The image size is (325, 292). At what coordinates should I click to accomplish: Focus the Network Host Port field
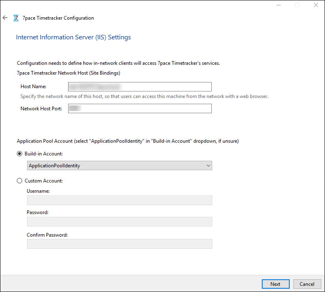(140, 109)
